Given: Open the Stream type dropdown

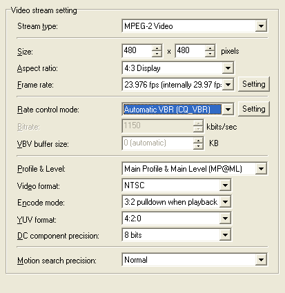Looking at the screenshot, I should tap(261, 26).
